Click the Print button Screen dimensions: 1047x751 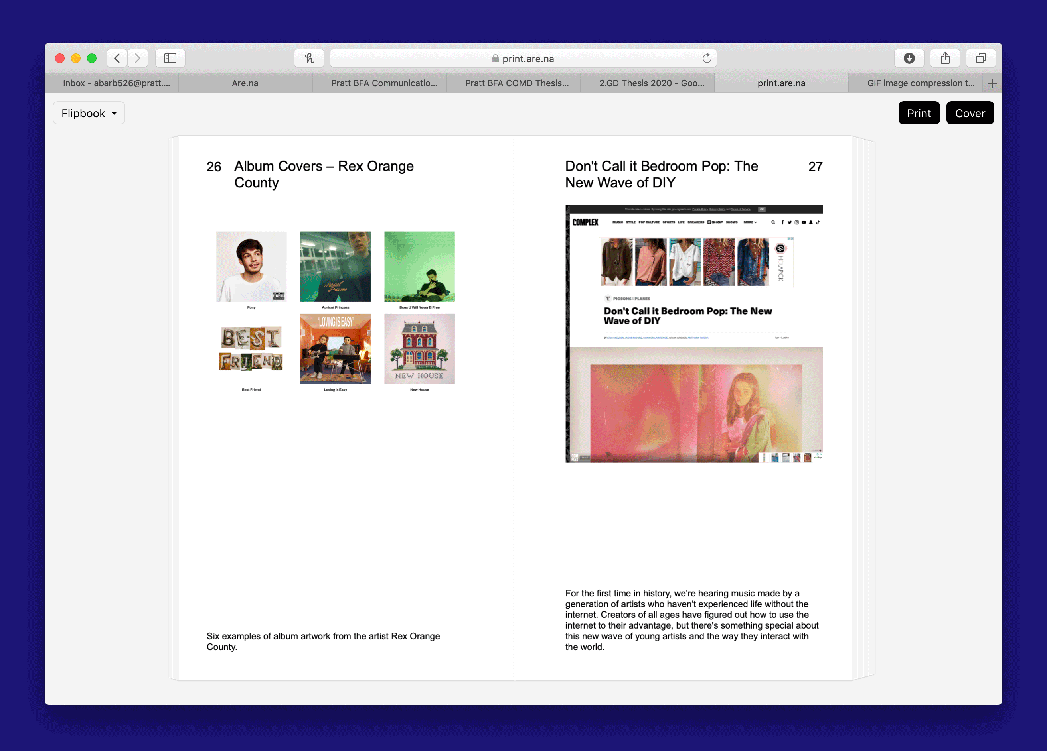[x=919, y=113]
